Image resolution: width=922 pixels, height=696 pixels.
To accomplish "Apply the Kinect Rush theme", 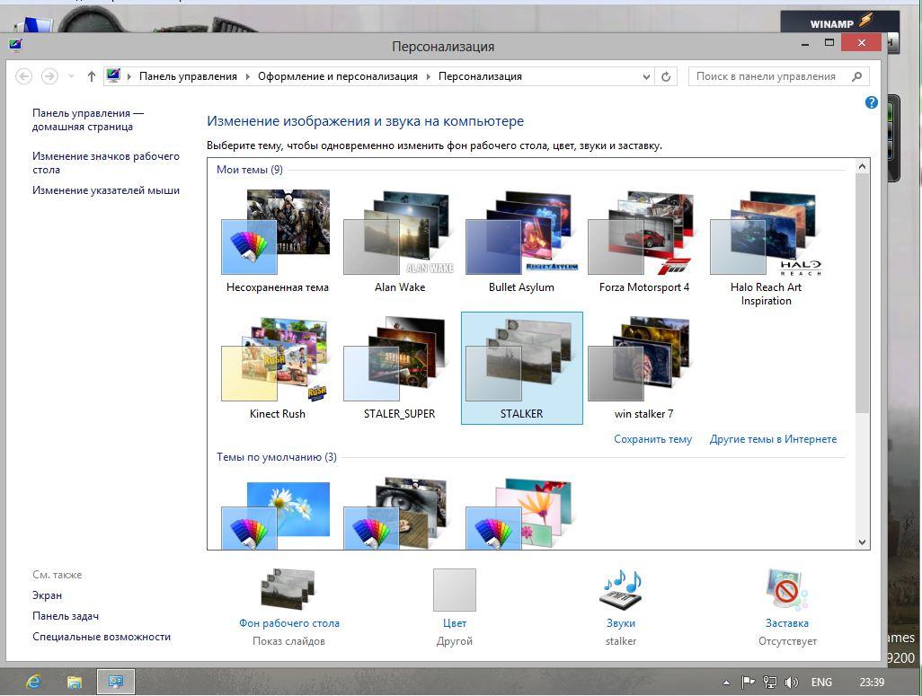I will coord(277,368).
